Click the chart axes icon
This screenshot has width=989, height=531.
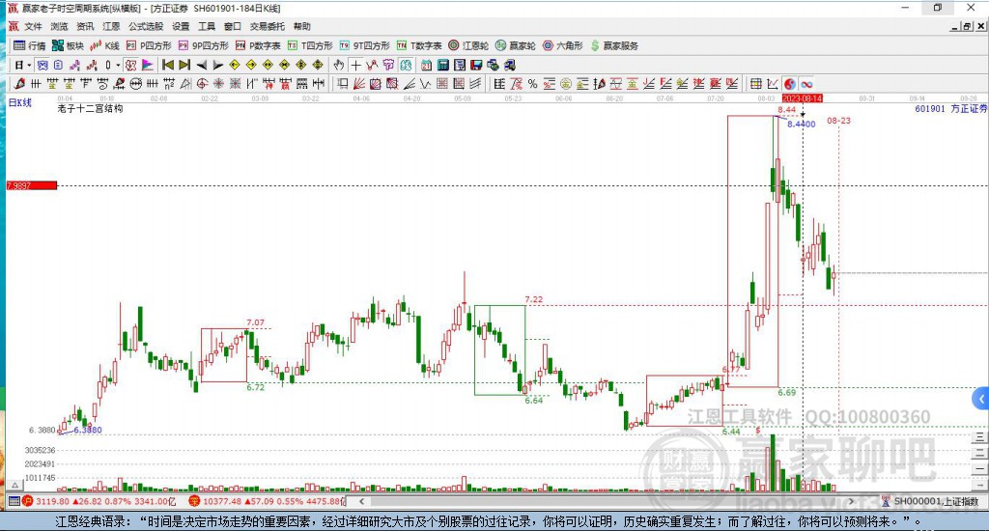pyautogui.click(x=772, y=84)
